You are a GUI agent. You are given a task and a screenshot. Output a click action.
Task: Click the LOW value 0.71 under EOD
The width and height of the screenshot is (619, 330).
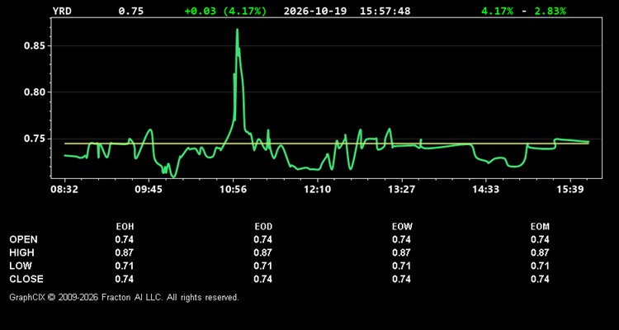tap(263, 266)
